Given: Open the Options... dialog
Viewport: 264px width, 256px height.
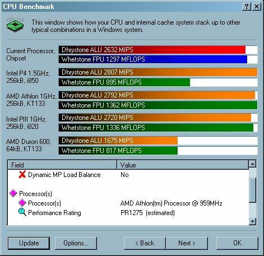Looking at the screenshot, I should [76, 243].
